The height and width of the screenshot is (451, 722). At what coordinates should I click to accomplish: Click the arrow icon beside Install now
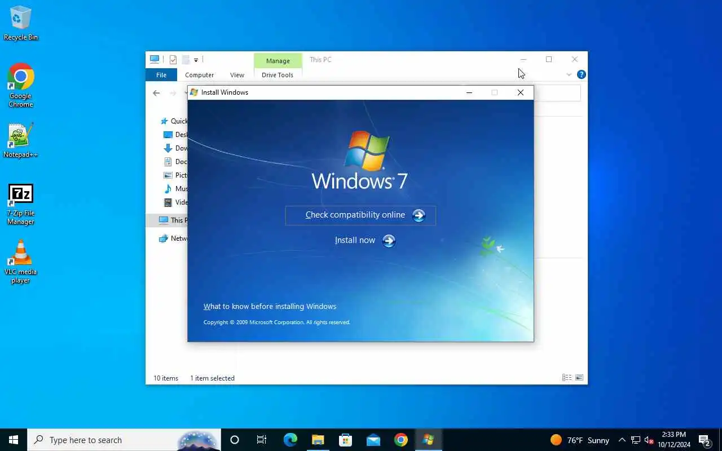pos(389,241)
